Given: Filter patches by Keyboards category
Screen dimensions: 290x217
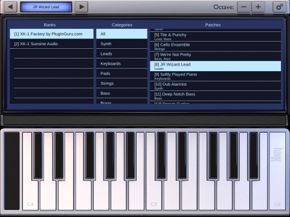Looking at the screenshot, I should pos(122,63).
